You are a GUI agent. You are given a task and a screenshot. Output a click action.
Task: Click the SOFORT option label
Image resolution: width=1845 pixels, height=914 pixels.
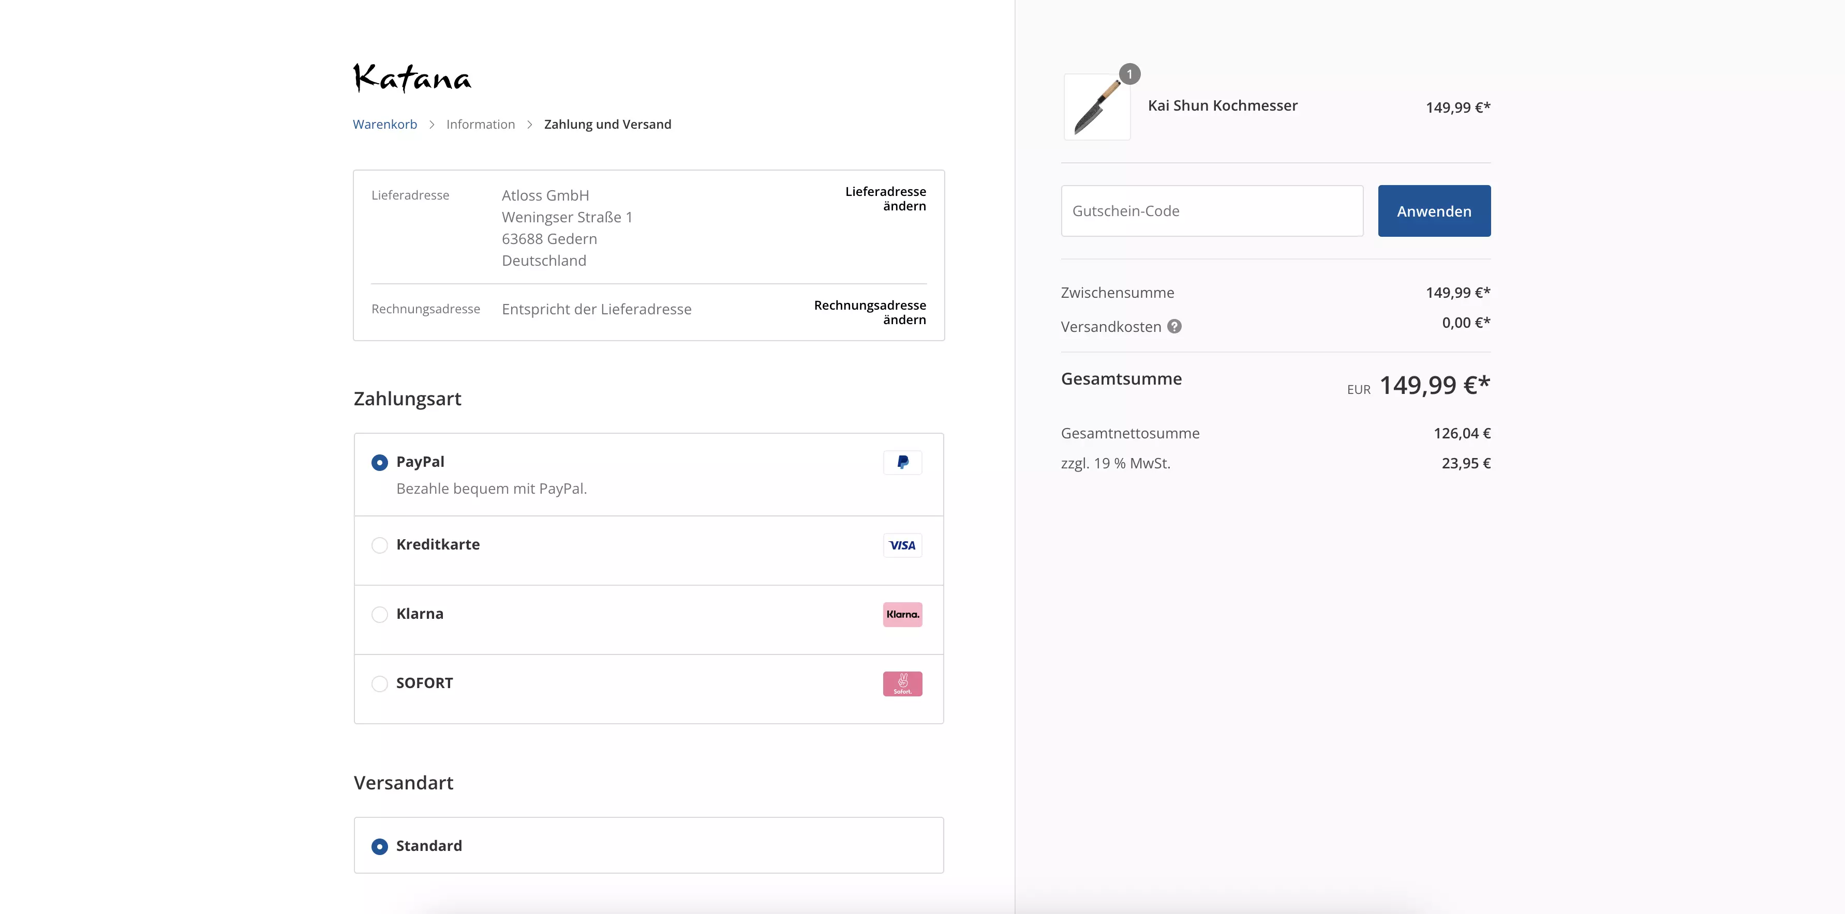point(425,683)
